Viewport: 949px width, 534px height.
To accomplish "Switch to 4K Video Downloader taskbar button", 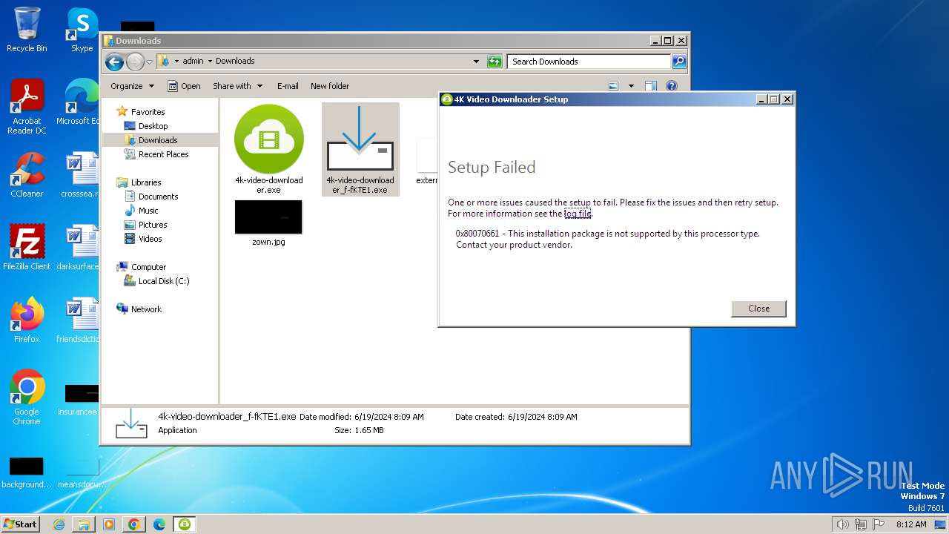I will tap(185, 524).
